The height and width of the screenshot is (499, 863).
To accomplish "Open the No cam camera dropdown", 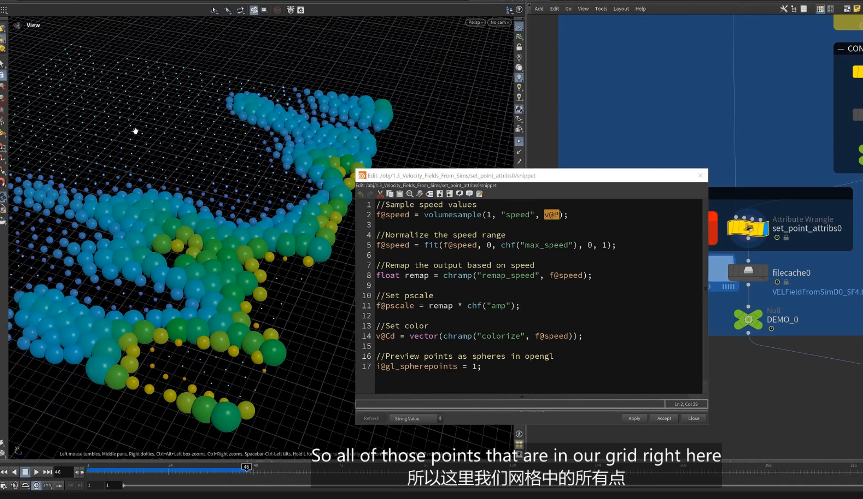I will coord(499,22).
